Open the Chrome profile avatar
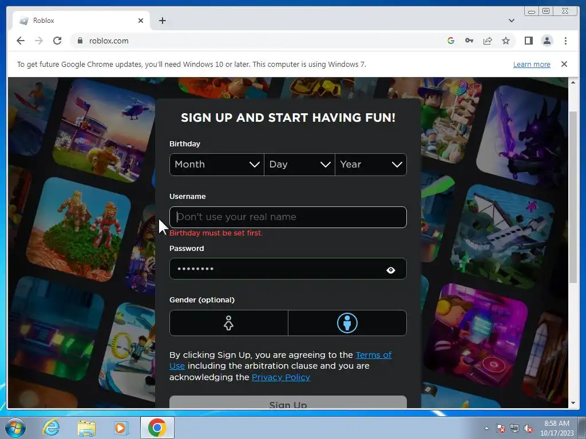586x439 pixels. (x=547, y=41)
